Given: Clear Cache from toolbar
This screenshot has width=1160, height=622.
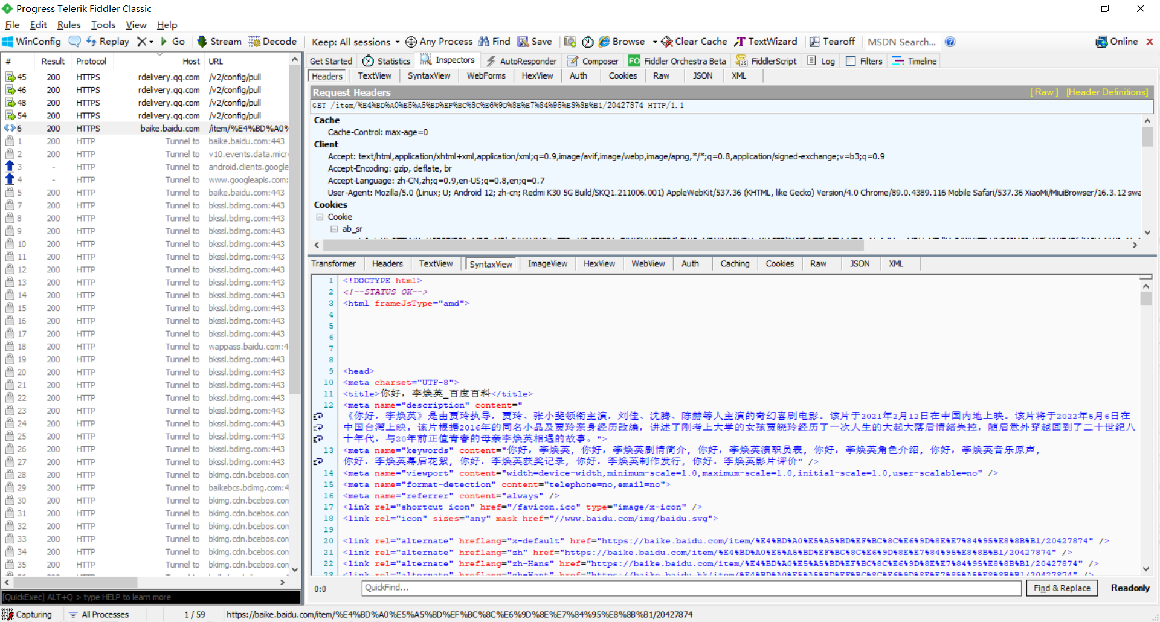Looking at the screenshot, I should 694,42.
